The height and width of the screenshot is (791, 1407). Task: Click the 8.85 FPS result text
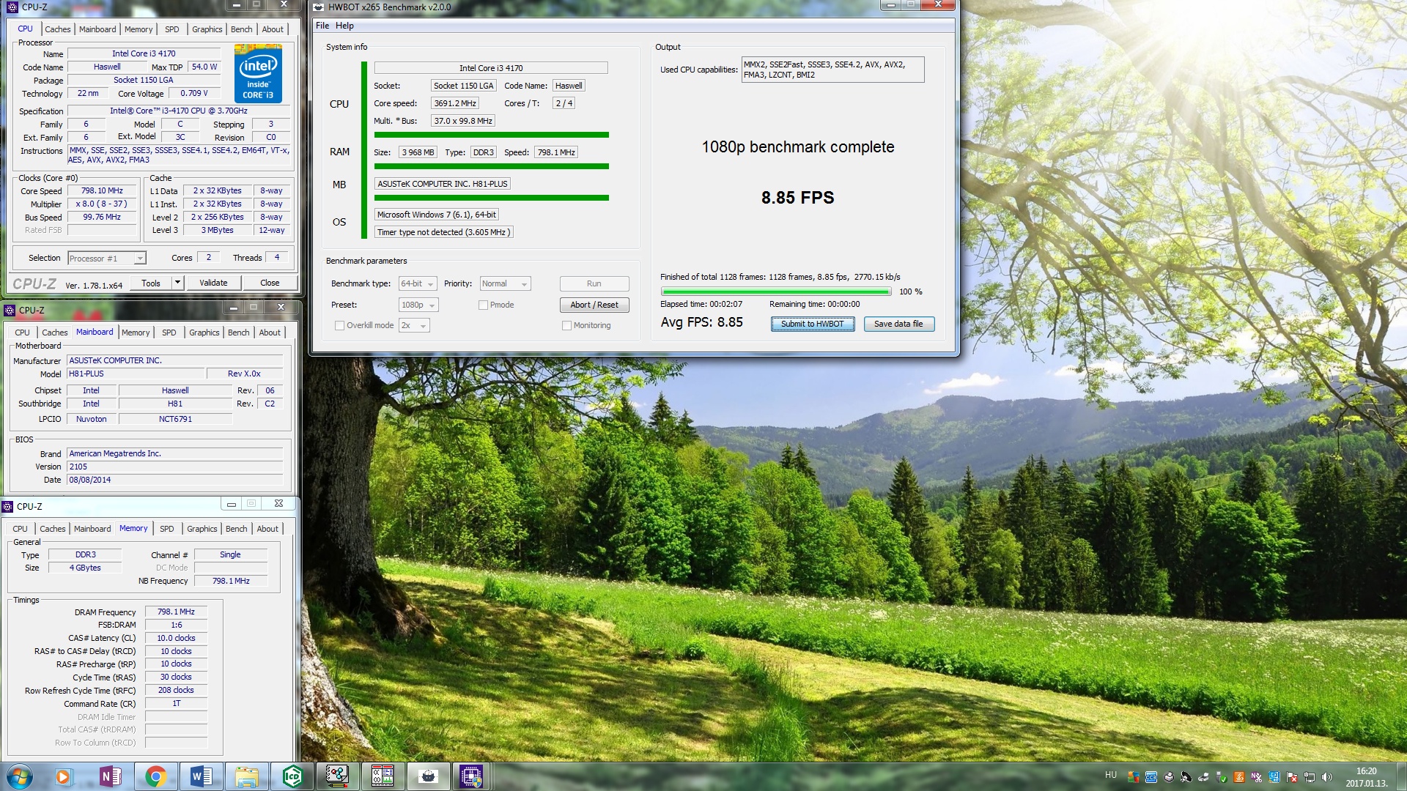pyautogui.click(x=797, y=198)
